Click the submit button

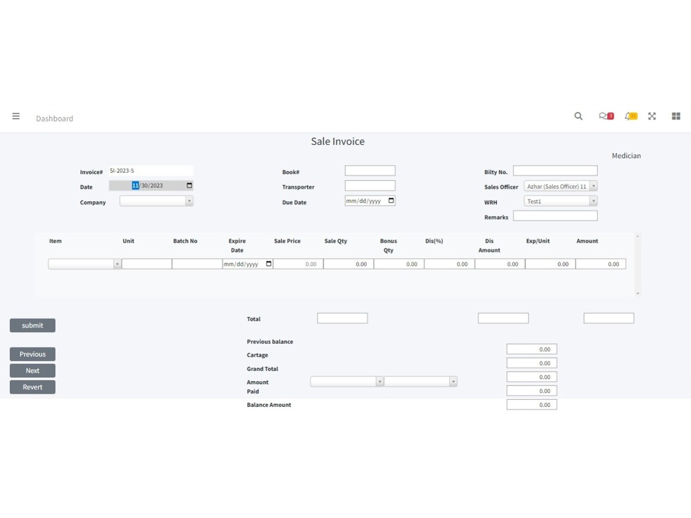coord(32,325)
